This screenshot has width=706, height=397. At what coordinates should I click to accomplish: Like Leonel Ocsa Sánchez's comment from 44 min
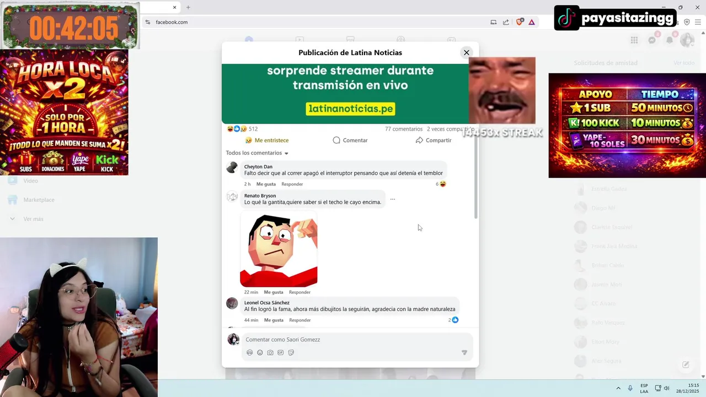(x=274, y=320)
